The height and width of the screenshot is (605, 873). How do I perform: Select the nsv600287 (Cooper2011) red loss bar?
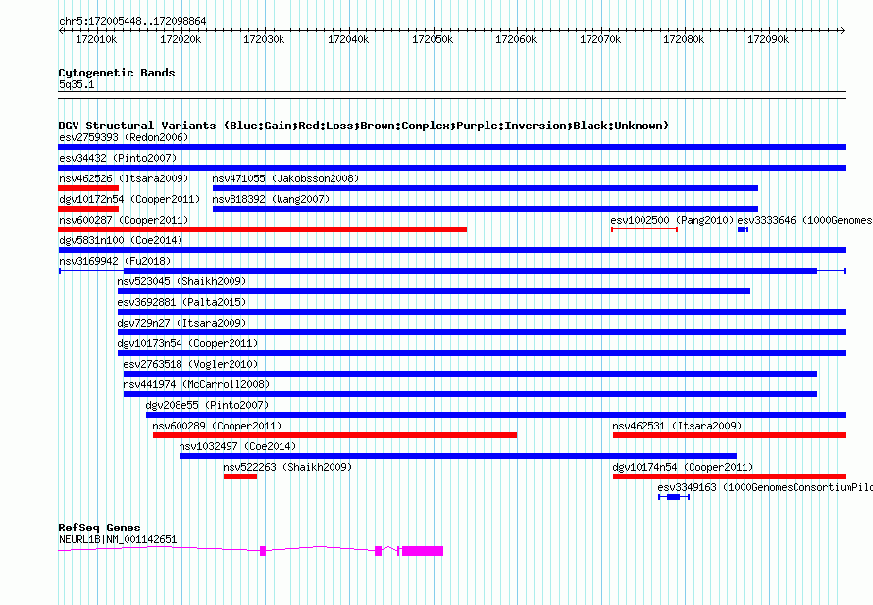tap(262, 229)
